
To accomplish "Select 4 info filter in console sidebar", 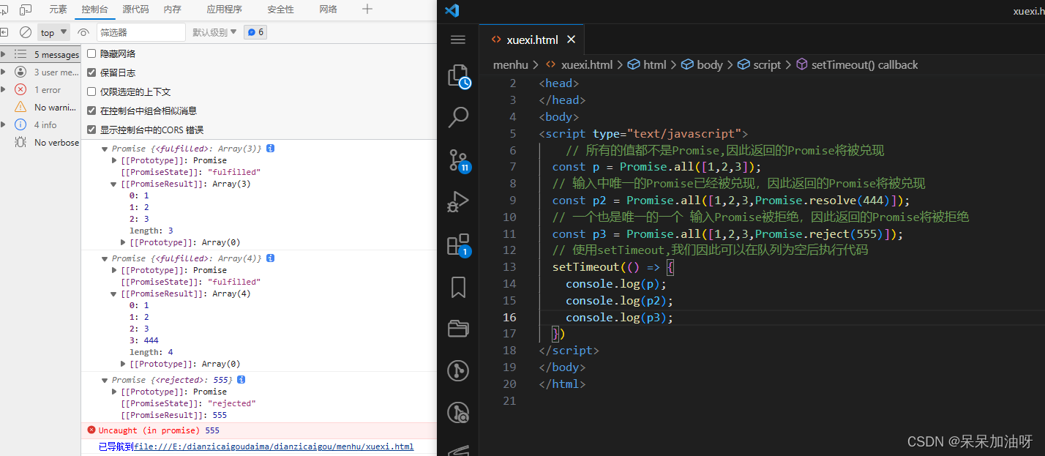I will [x=40, y=125].
